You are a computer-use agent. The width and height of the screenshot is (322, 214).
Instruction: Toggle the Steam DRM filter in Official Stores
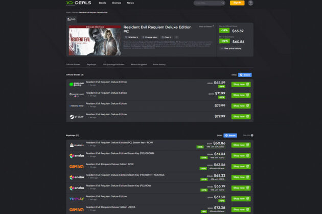click(x=245, y=75)
